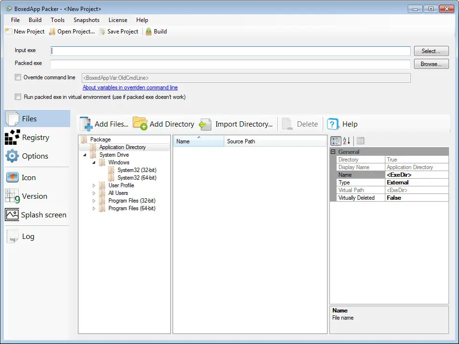Click the Import Directory icon
The height and width of the screenshot is (344, 459).
pos(205,124)
